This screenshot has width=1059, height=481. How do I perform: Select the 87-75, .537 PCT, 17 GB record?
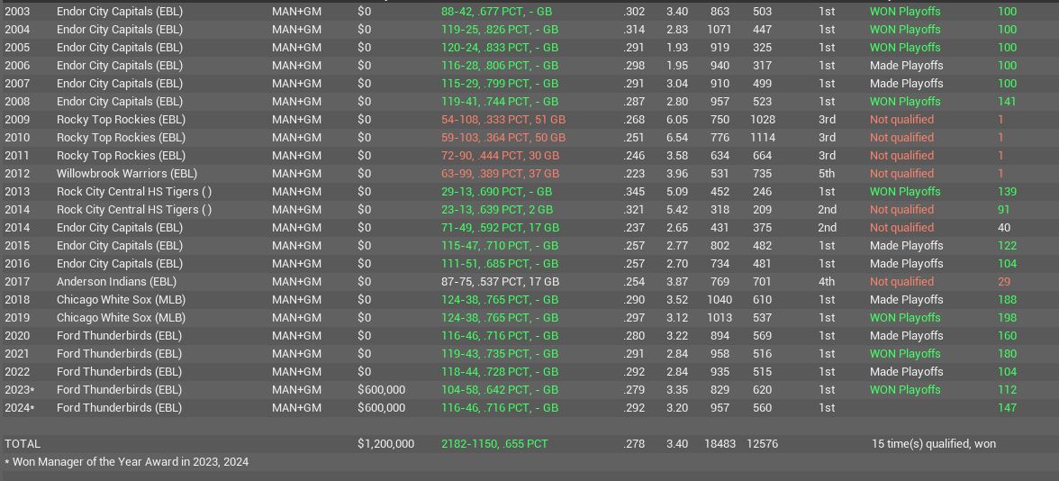(501, 282)
